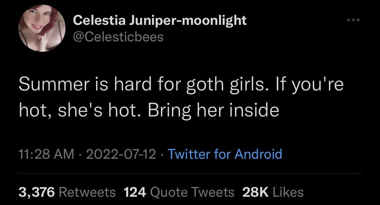Open the Quote Tweets label
Viewport: 380px width, 205px height.
click(x=192, y=192)
